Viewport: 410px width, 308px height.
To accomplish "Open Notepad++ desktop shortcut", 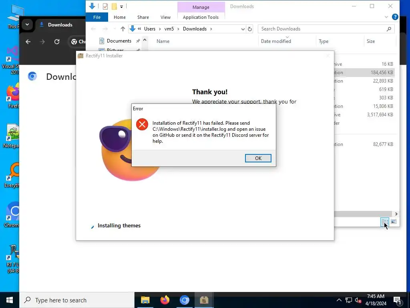I will (12, 136).
